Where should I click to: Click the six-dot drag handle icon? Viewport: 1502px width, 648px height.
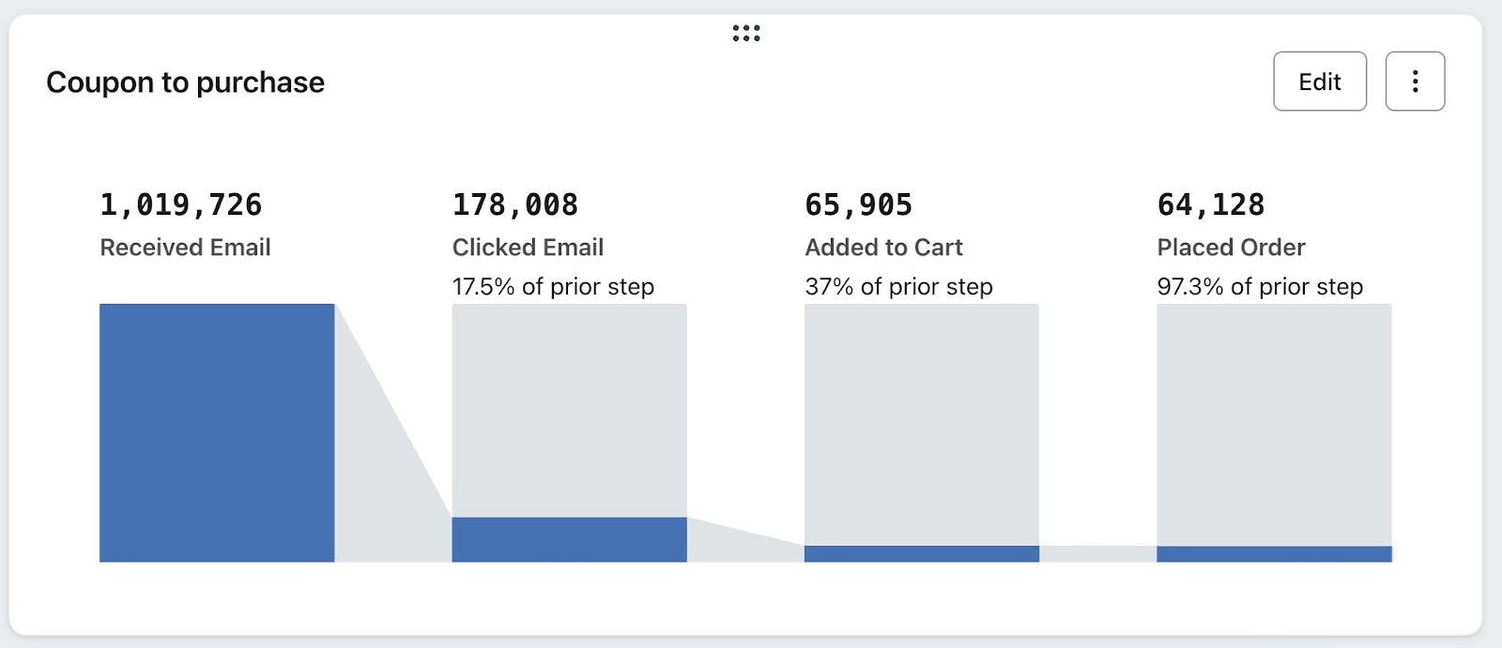746,34
